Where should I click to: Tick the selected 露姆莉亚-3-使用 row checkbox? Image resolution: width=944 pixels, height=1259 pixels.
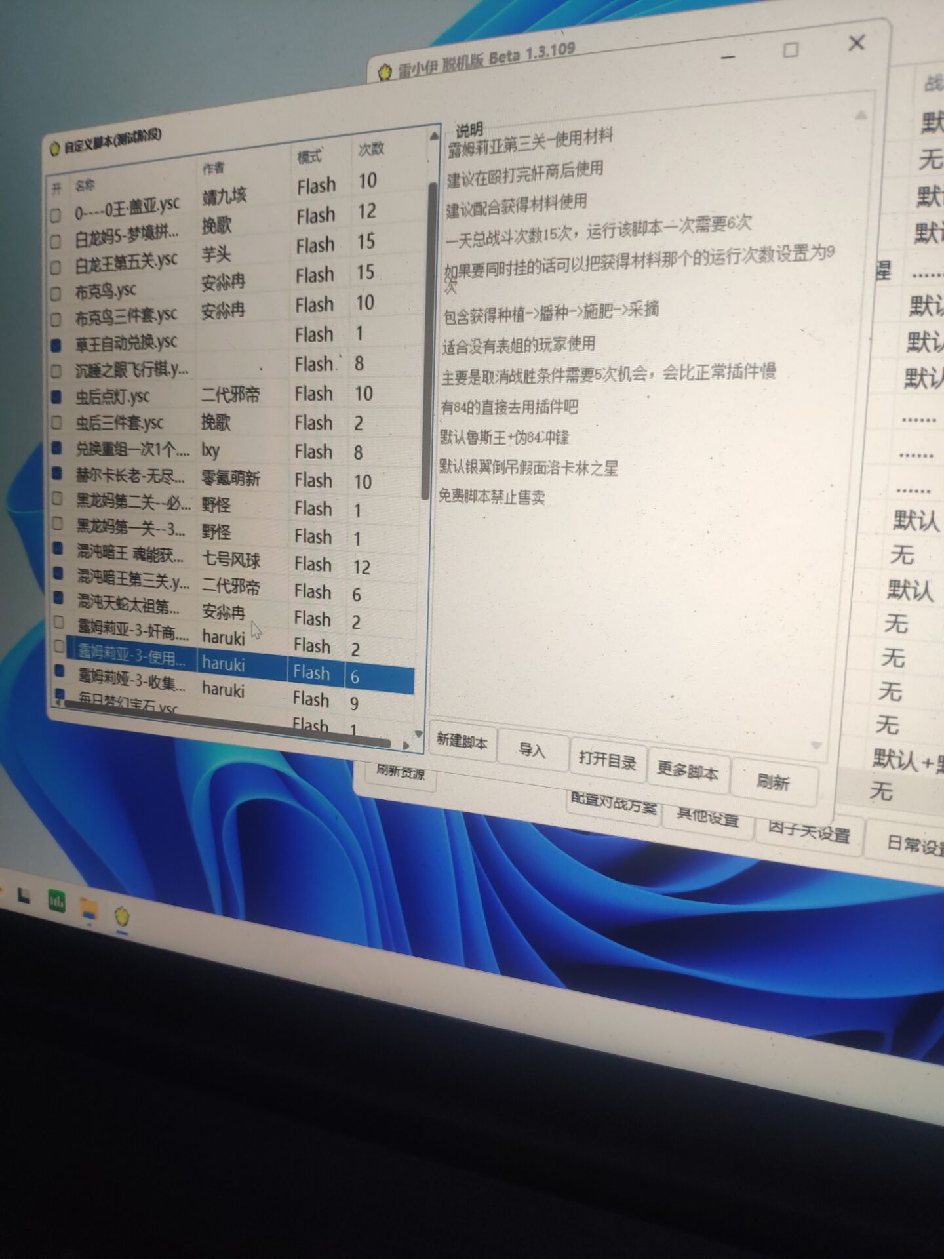[x=59, y=647]
